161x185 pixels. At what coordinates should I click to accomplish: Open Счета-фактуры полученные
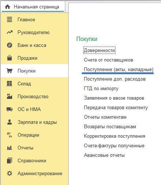(x=114, y=145)
